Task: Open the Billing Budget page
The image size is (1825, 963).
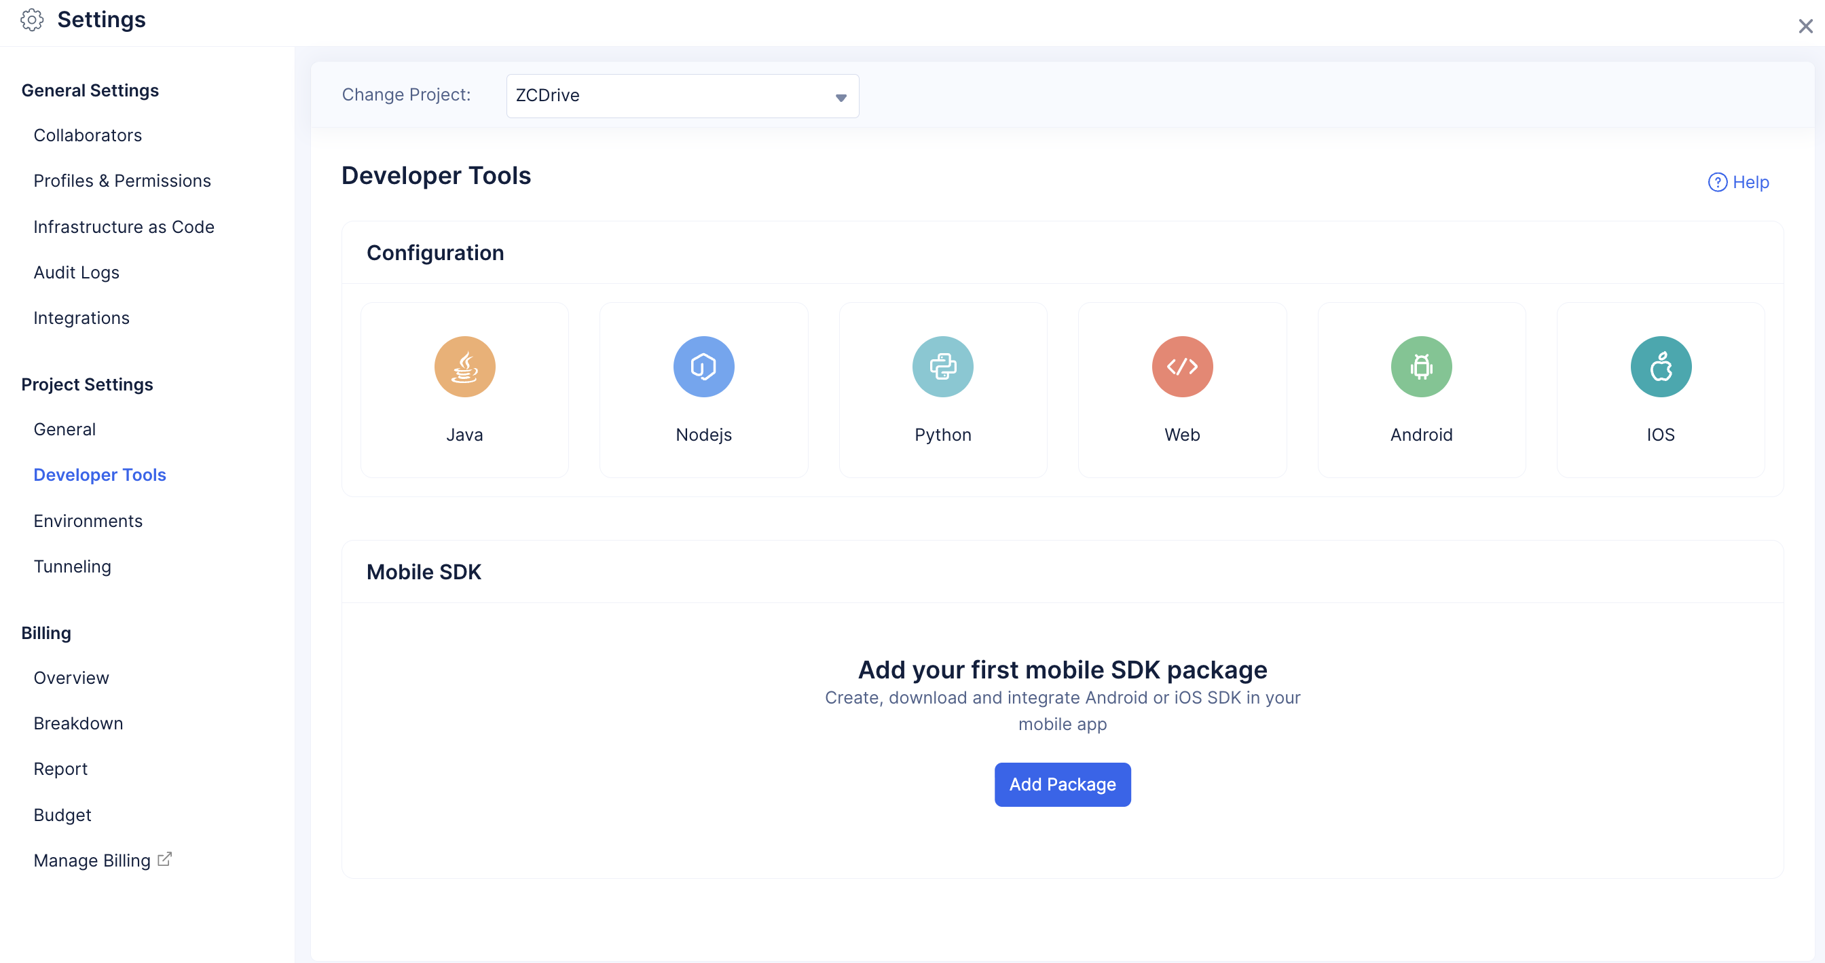Action: pyautogui.click(x=62, y=815)
